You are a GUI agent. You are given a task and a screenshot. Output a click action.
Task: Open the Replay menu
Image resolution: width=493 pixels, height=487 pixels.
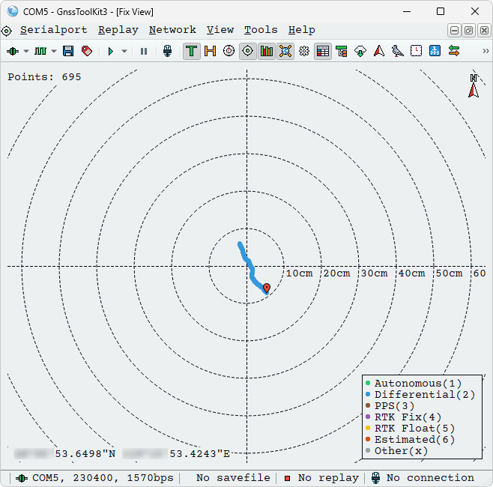coord(118,30)
